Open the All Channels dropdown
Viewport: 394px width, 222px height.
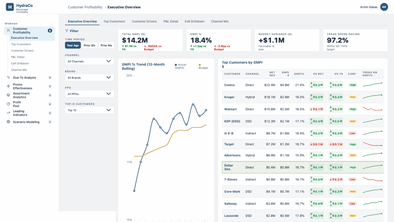[89, 61]
